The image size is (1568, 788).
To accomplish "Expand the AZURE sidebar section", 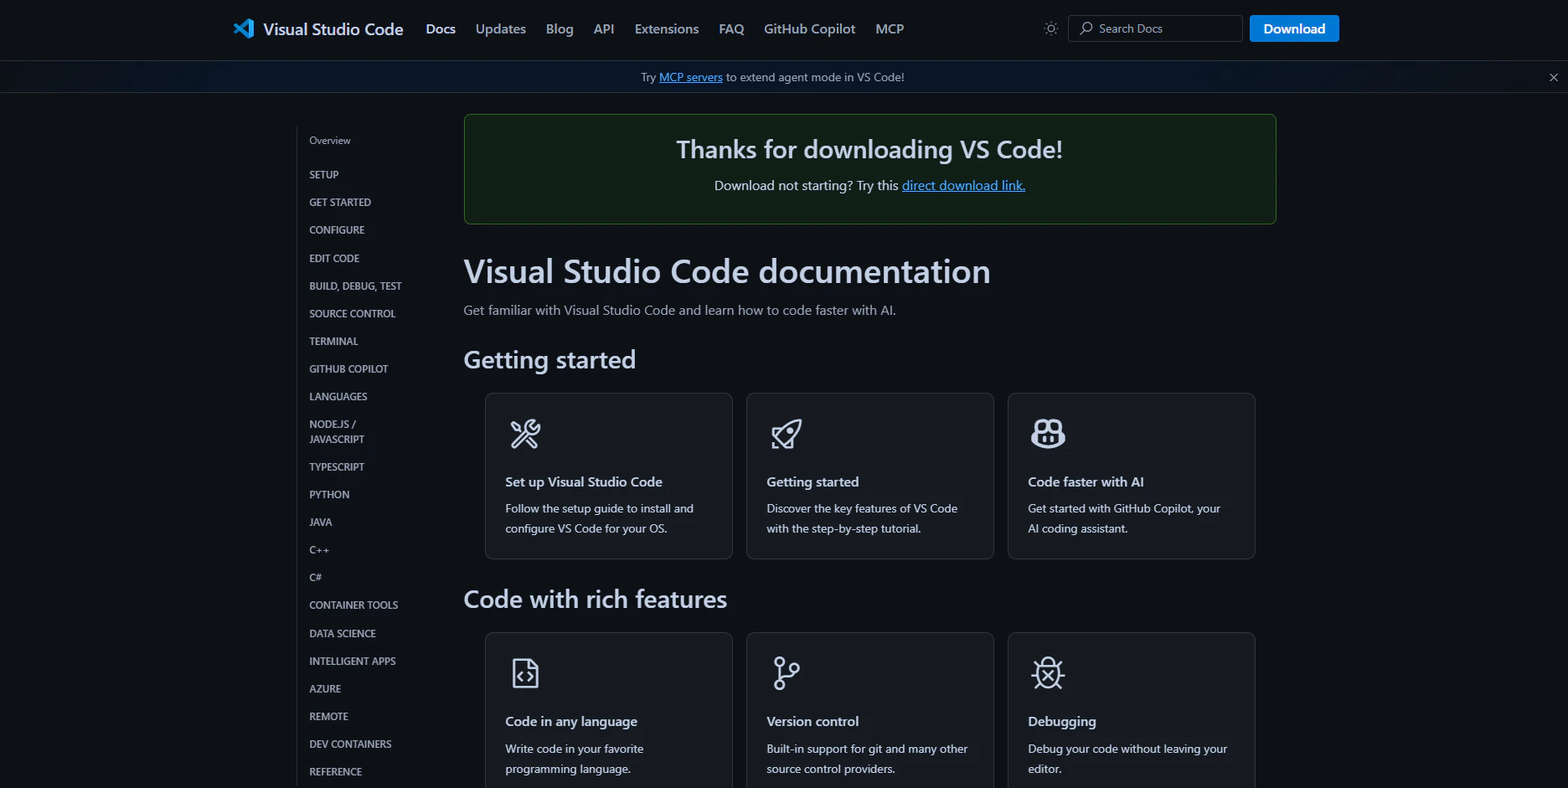I will coord(325,689).
